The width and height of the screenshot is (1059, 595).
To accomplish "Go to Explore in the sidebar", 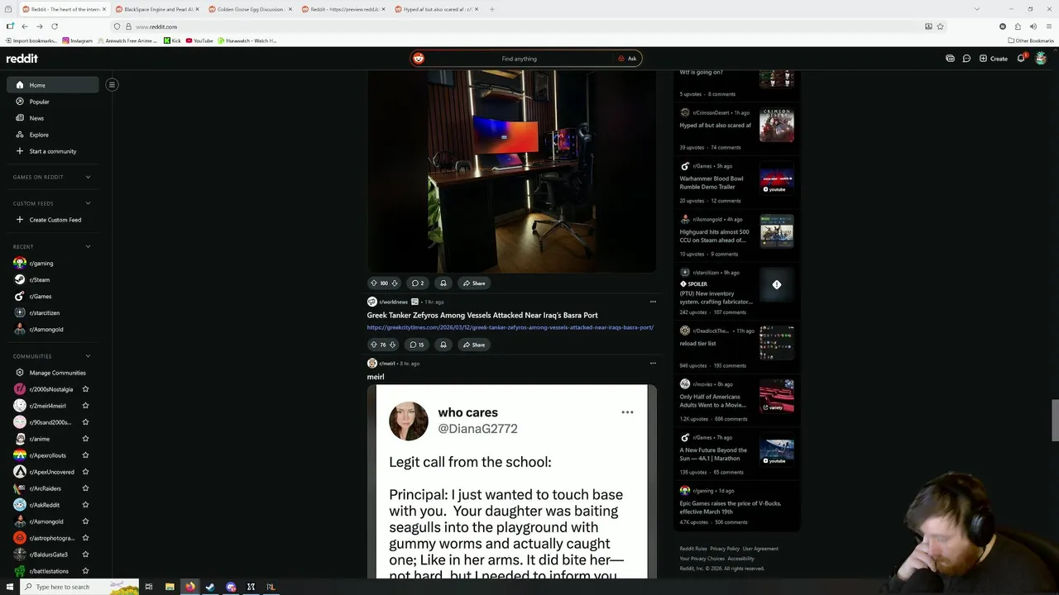I will point(53,135).
